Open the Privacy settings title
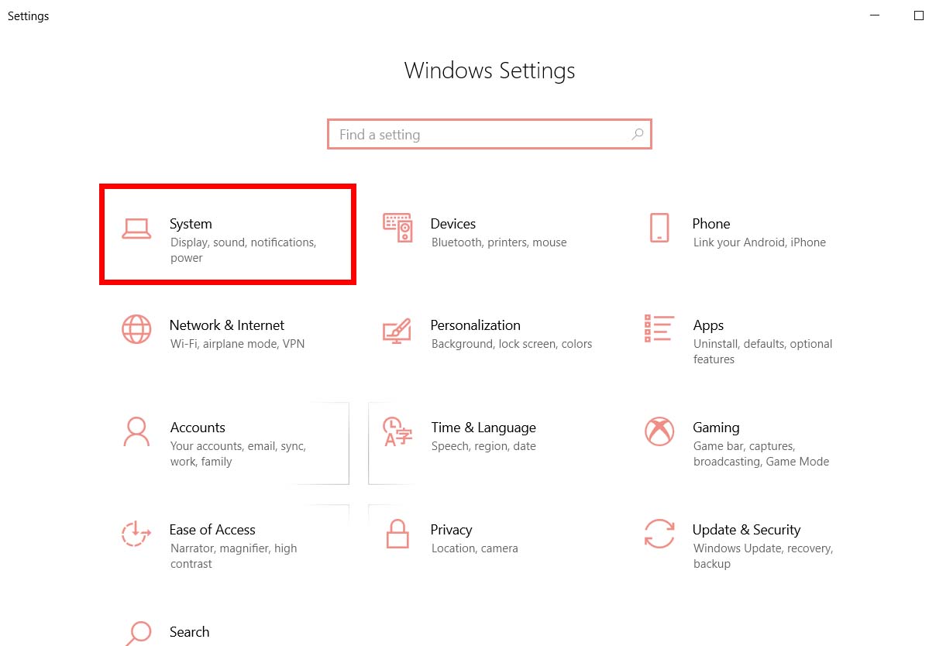 click(x=452, y=530)
